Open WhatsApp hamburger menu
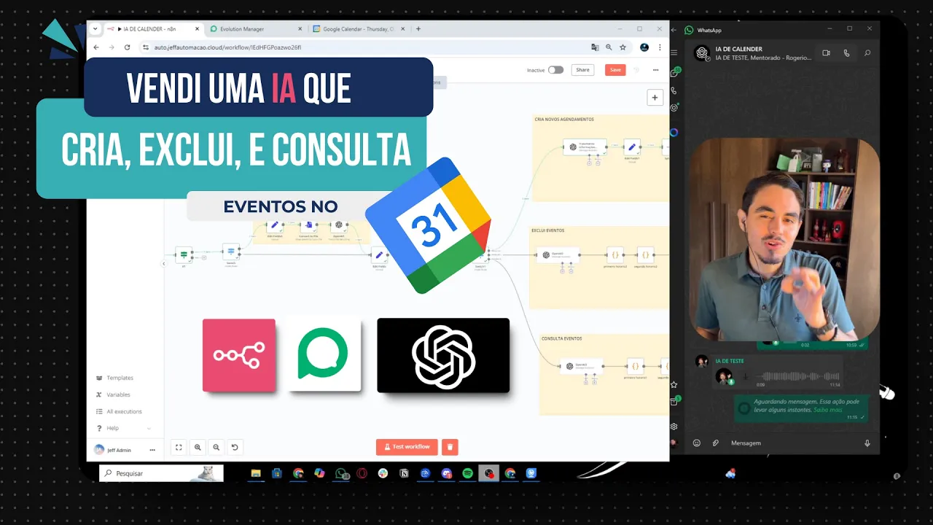933x525 pixels. tap(674, 53)
